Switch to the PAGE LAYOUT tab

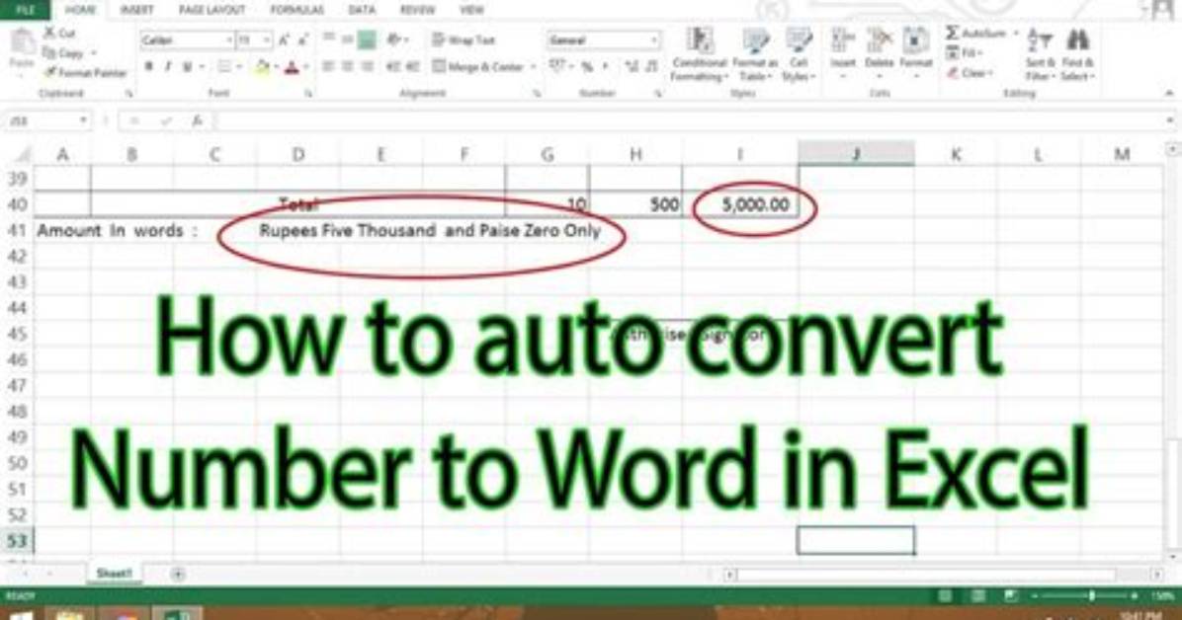tap(211, 10)
